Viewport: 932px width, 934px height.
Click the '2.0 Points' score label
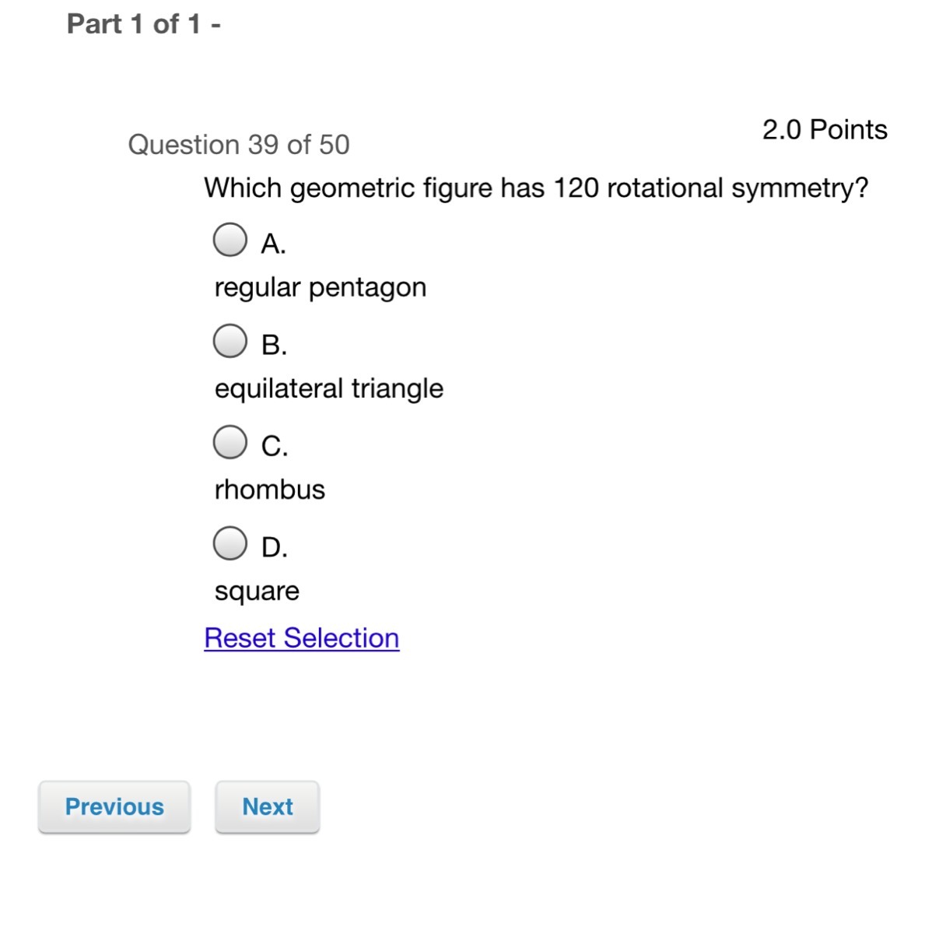[825, 130]
